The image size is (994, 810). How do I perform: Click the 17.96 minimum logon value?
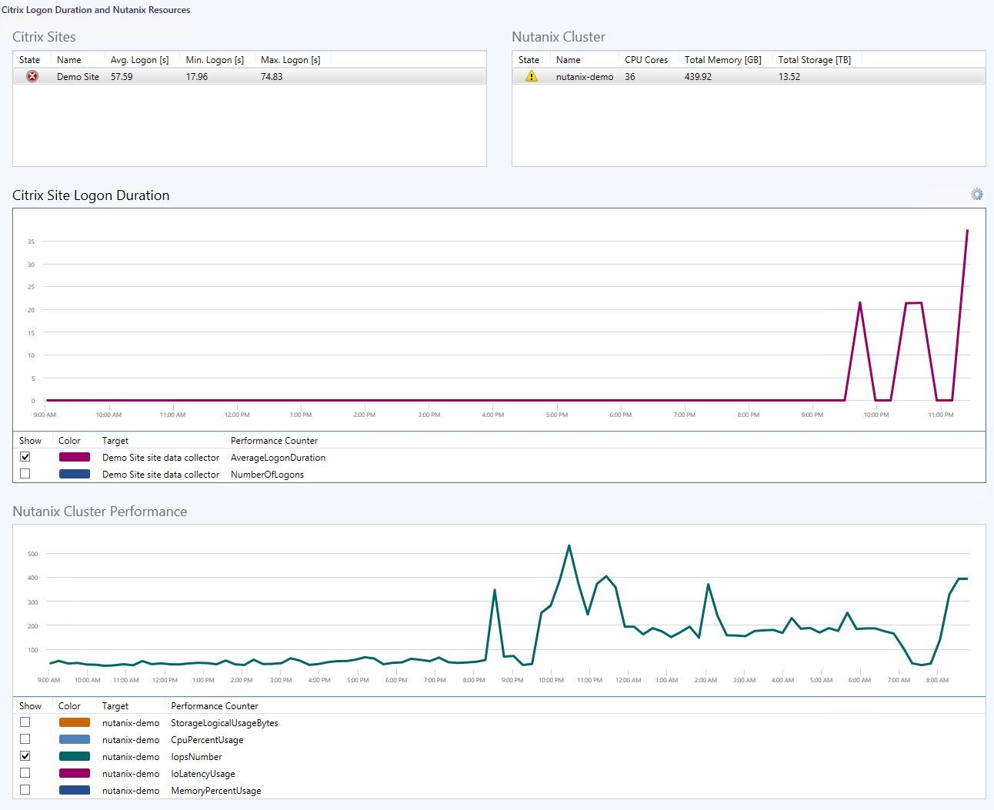pos(197,77)
